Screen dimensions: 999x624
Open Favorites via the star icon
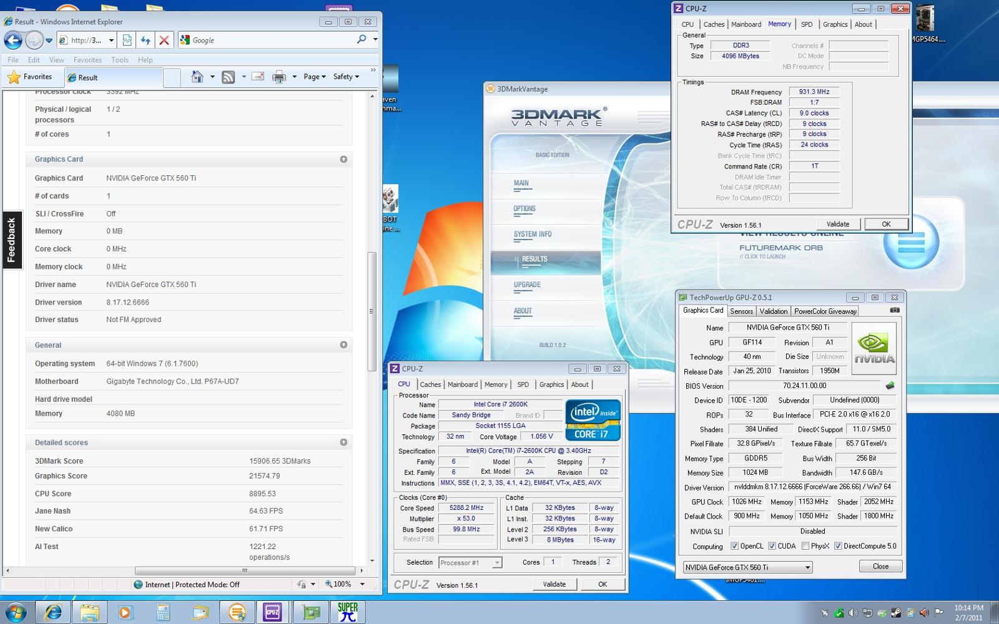click(x=14, y=77)
